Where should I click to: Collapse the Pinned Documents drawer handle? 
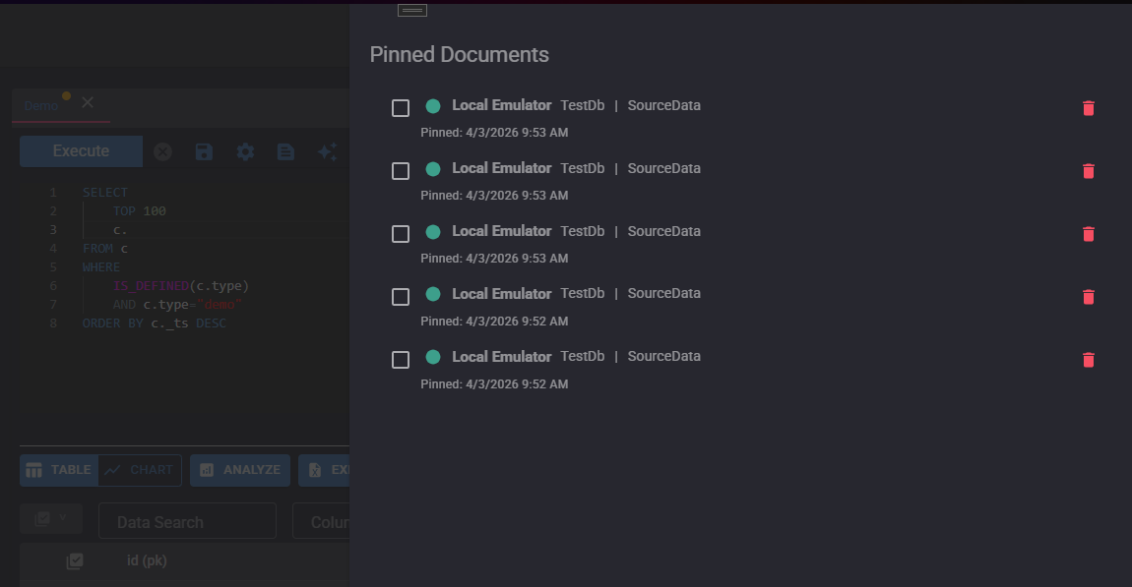[x=412, y=10]
